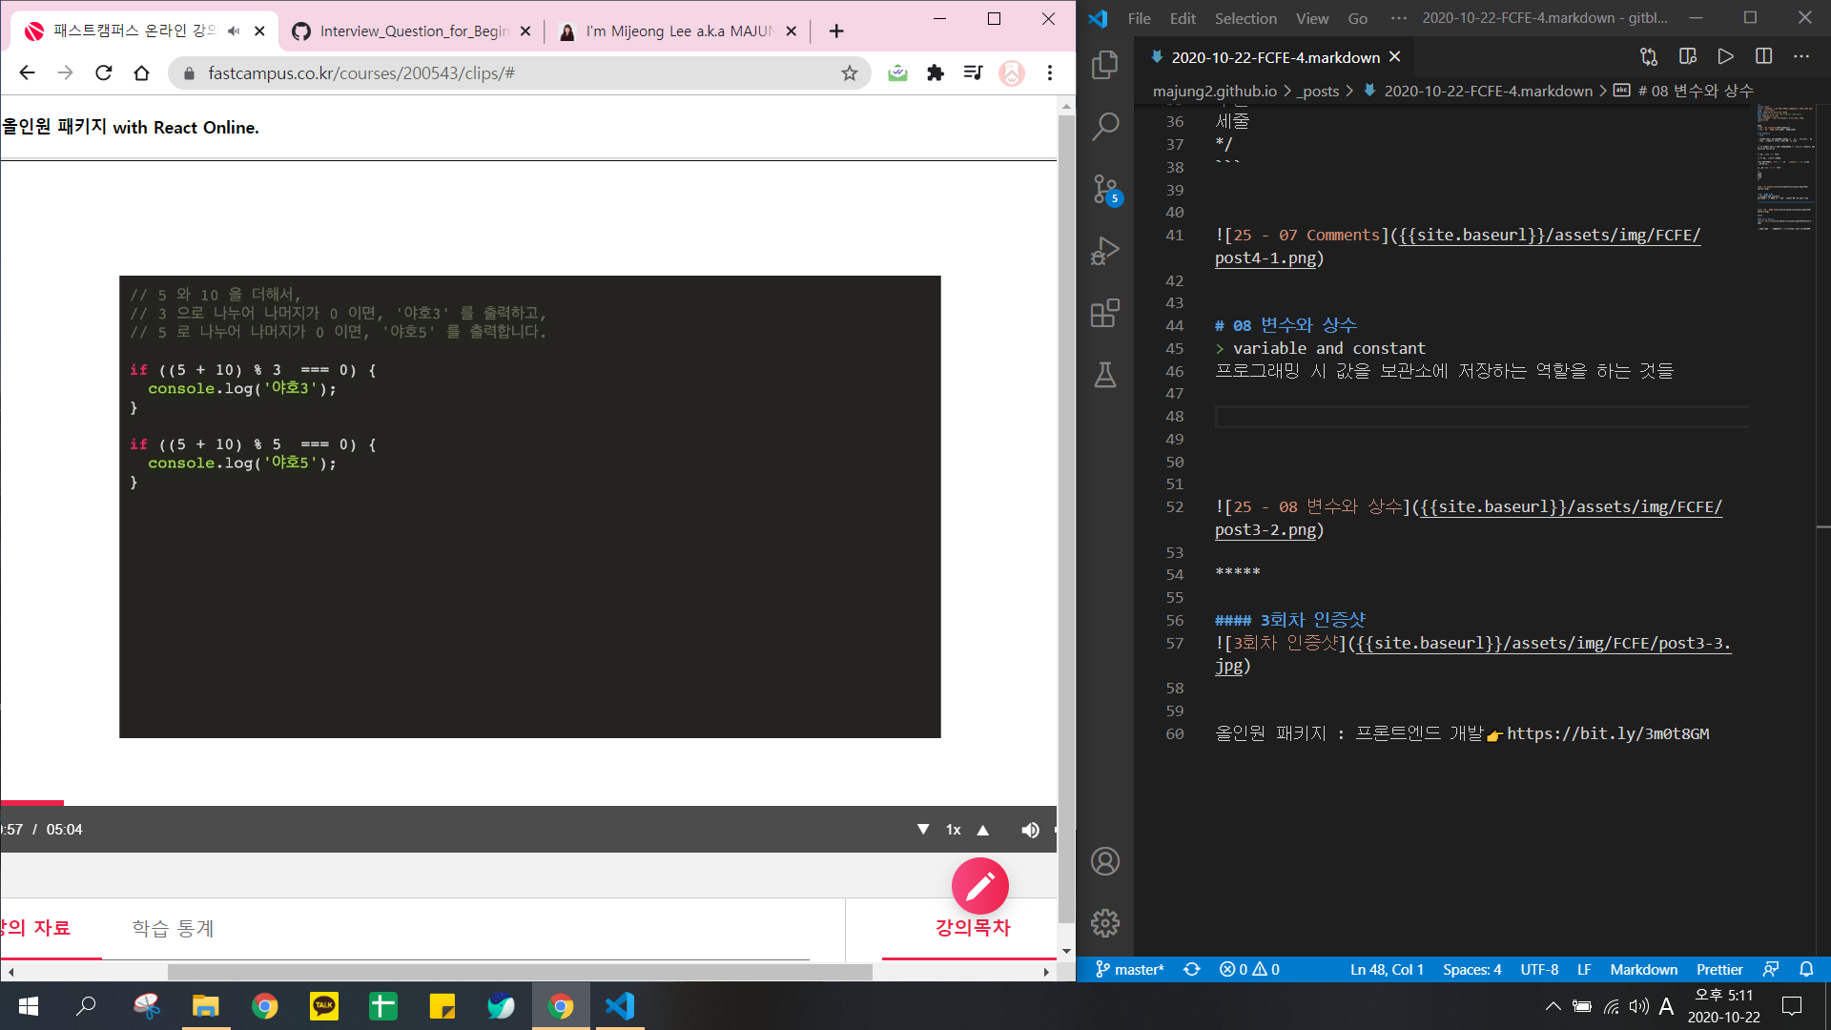Screen dimensions: 1831x1030
Task: Open VS Code Edit menu
Action: pyautogui.click(x=1183, y=18)
